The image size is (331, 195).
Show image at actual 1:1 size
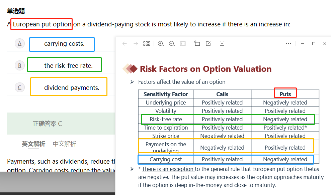(x=183, y=44)
